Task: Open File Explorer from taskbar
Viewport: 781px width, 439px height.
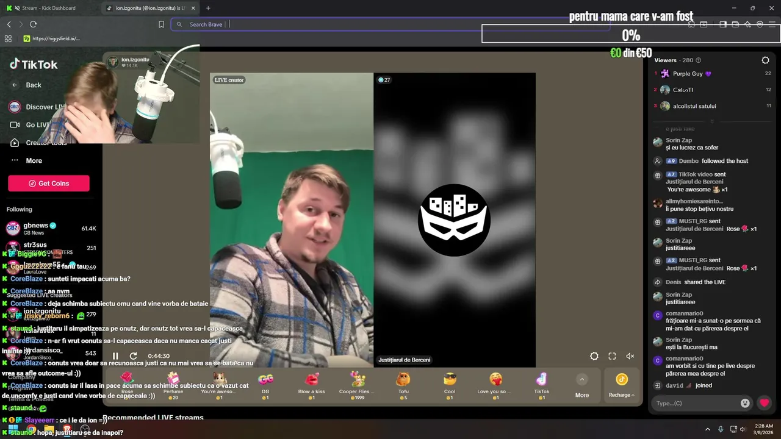Action: coord(49,429)
